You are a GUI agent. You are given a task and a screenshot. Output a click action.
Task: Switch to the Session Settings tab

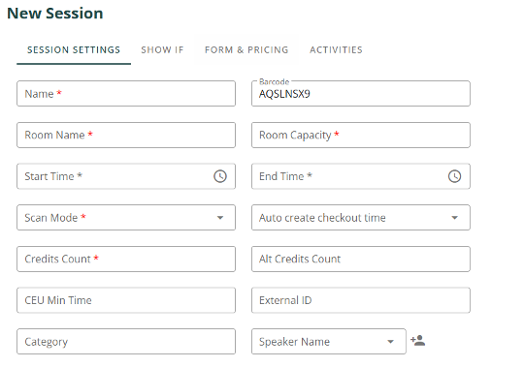(x=74, y=50)
